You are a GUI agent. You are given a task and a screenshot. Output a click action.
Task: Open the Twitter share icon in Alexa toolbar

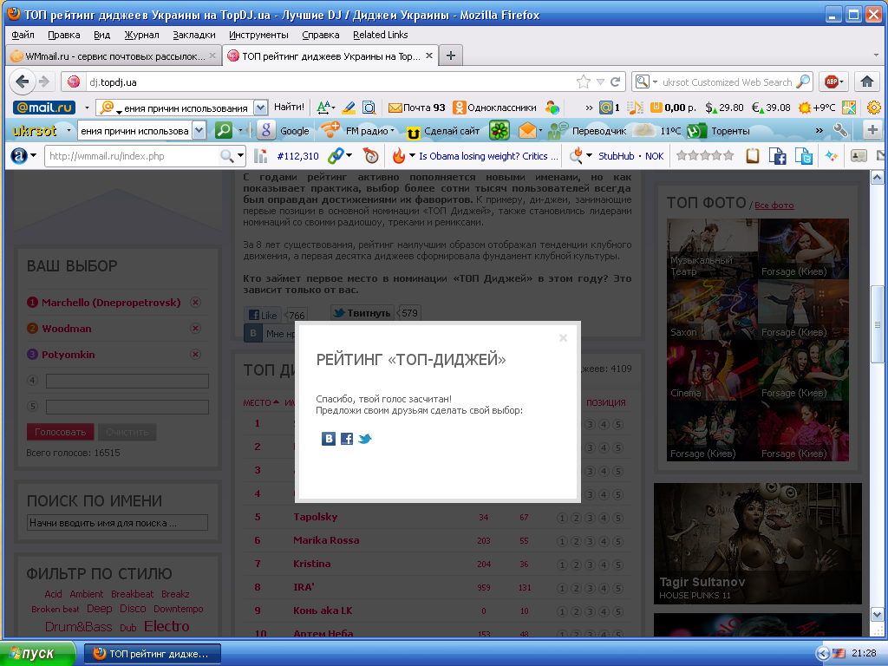[x=804, y=156]
